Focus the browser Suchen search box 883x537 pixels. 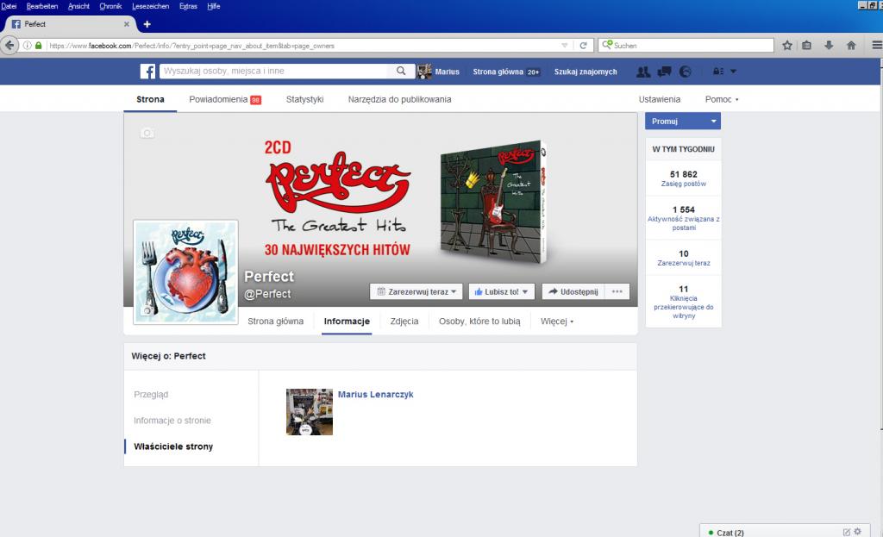[686, 46]
